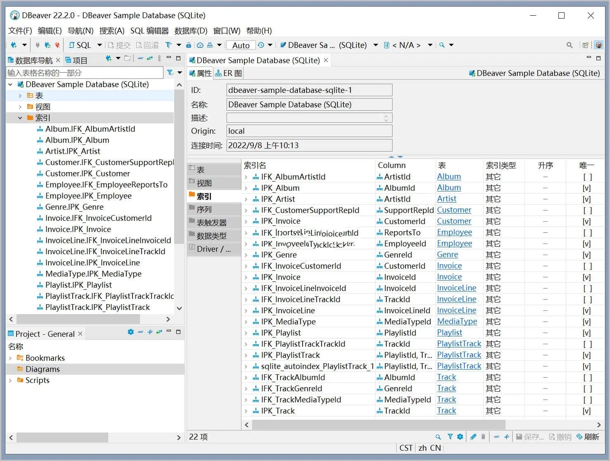The height and width of the screenshot is (461, 610).
Task: Click the Track link in the 表 column
Action: [446, 377]
